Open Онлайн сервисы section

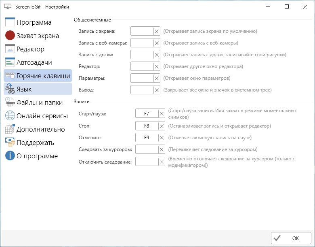[x=38, y=116]
